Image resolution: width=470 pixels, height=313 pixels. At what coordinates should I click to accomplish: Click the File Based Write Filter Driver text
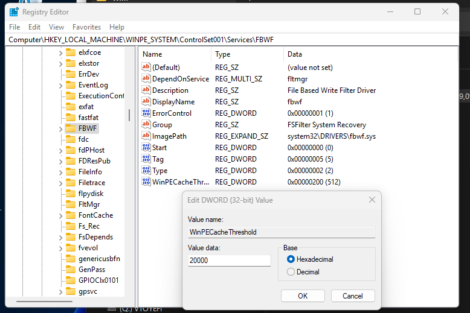click(332, 90)
